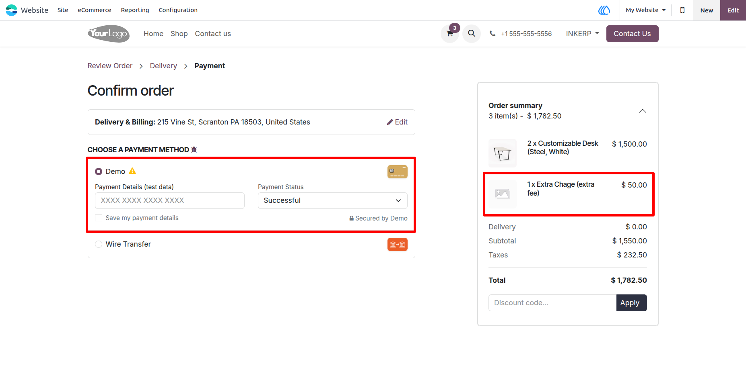This screenshot has width=746, height=388.
Task: Click the Customizable Desk (Steel, White) product name
Action: (563, 147)
